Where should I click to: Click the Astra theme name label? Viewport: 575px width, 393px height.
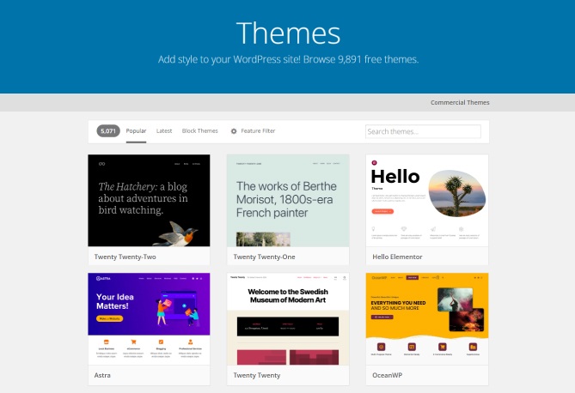102,375
